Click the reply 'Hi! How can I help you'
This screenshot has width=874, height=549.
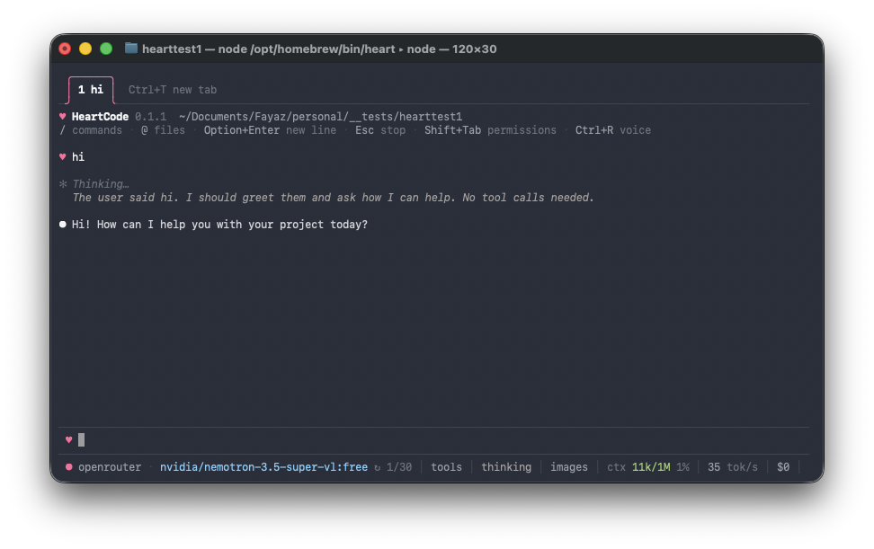pos(219,225)
